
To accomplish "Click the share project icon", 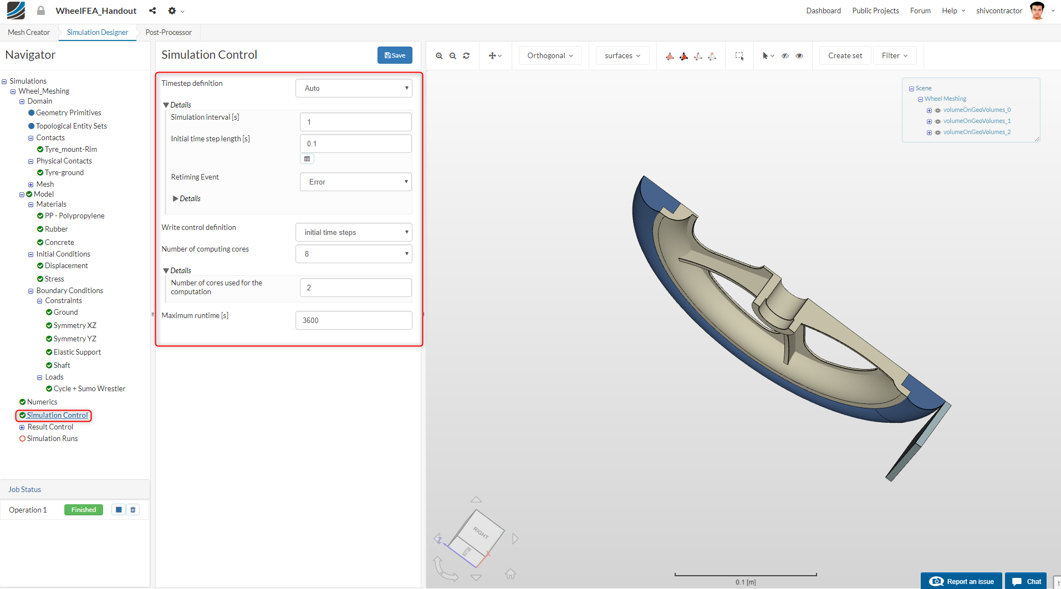I will tap(152, 11).
